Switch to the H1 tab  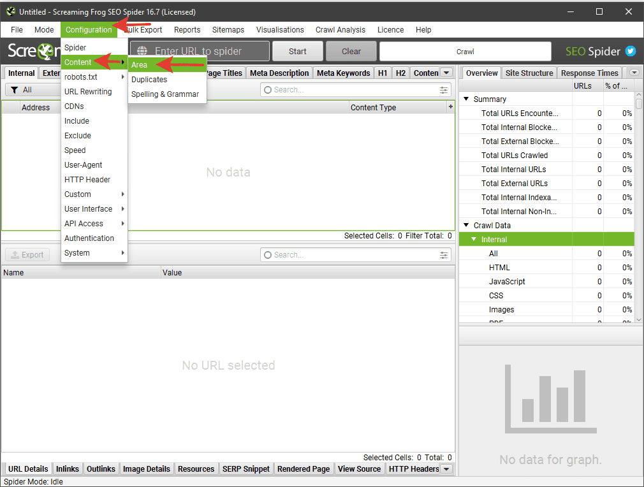383,73
